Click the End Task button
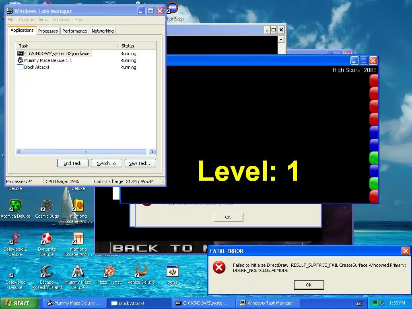Image resolution: width=412 pixels, height=309 pixels. click(x=72, y=163)
